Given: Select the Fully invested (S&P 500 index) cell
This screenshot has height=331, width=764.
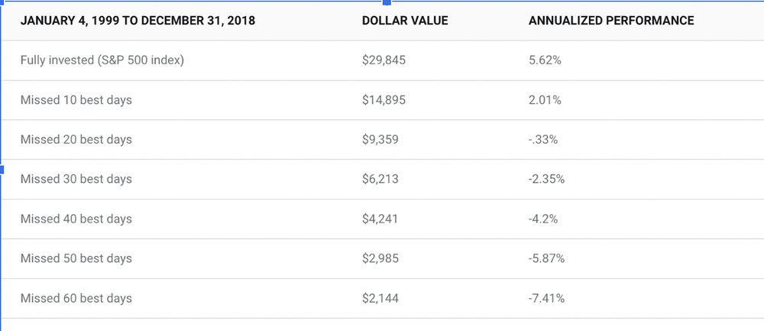Looking at the screenshot, I should pyautogui.click(x=102, y=60).
